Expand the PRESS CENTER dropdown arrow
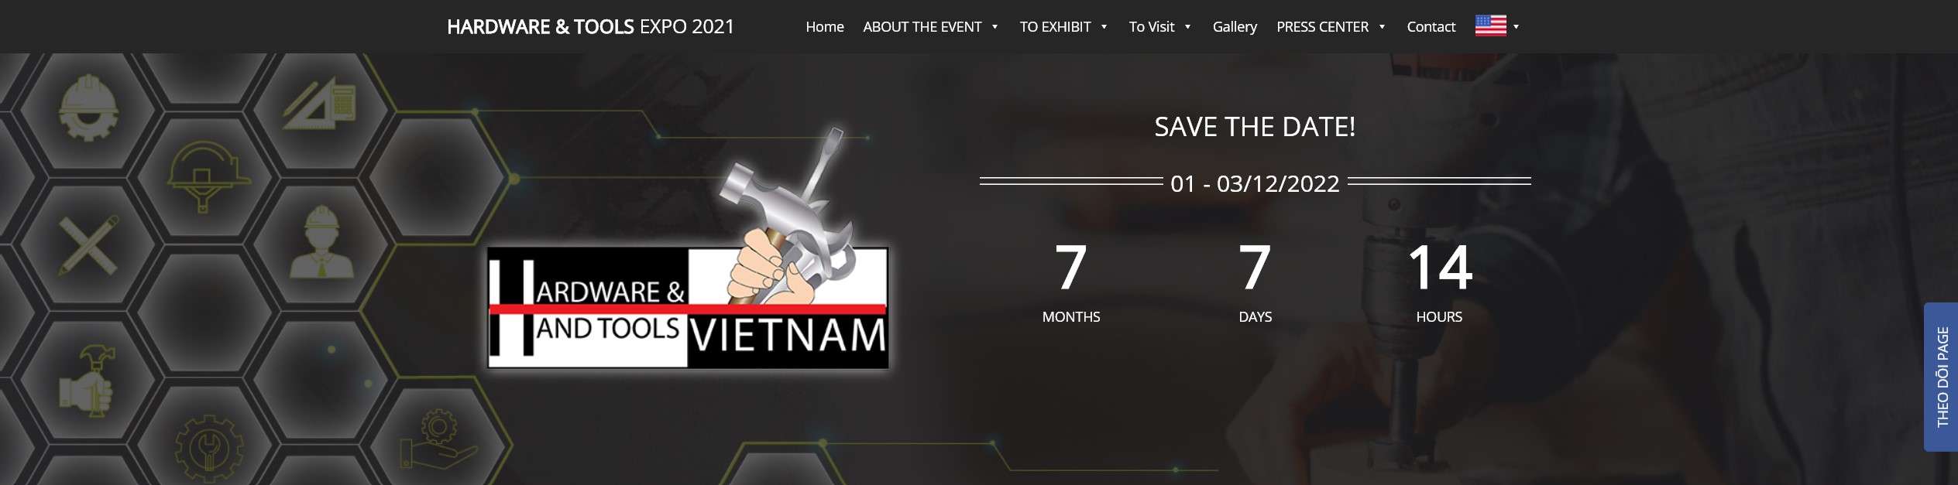1958x485 pixels. tap(1382, 27)
